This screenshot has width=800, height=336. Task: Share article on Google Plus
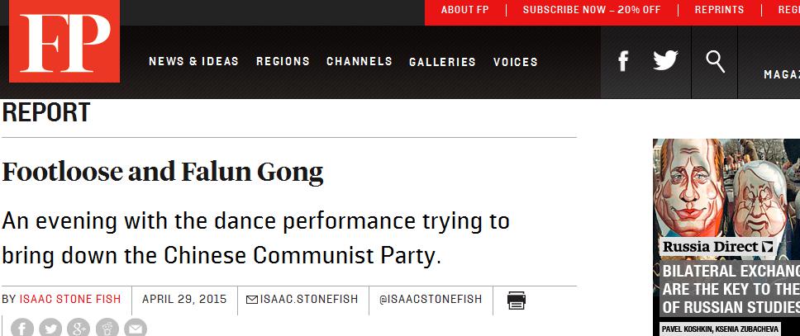tap(79, 328)
